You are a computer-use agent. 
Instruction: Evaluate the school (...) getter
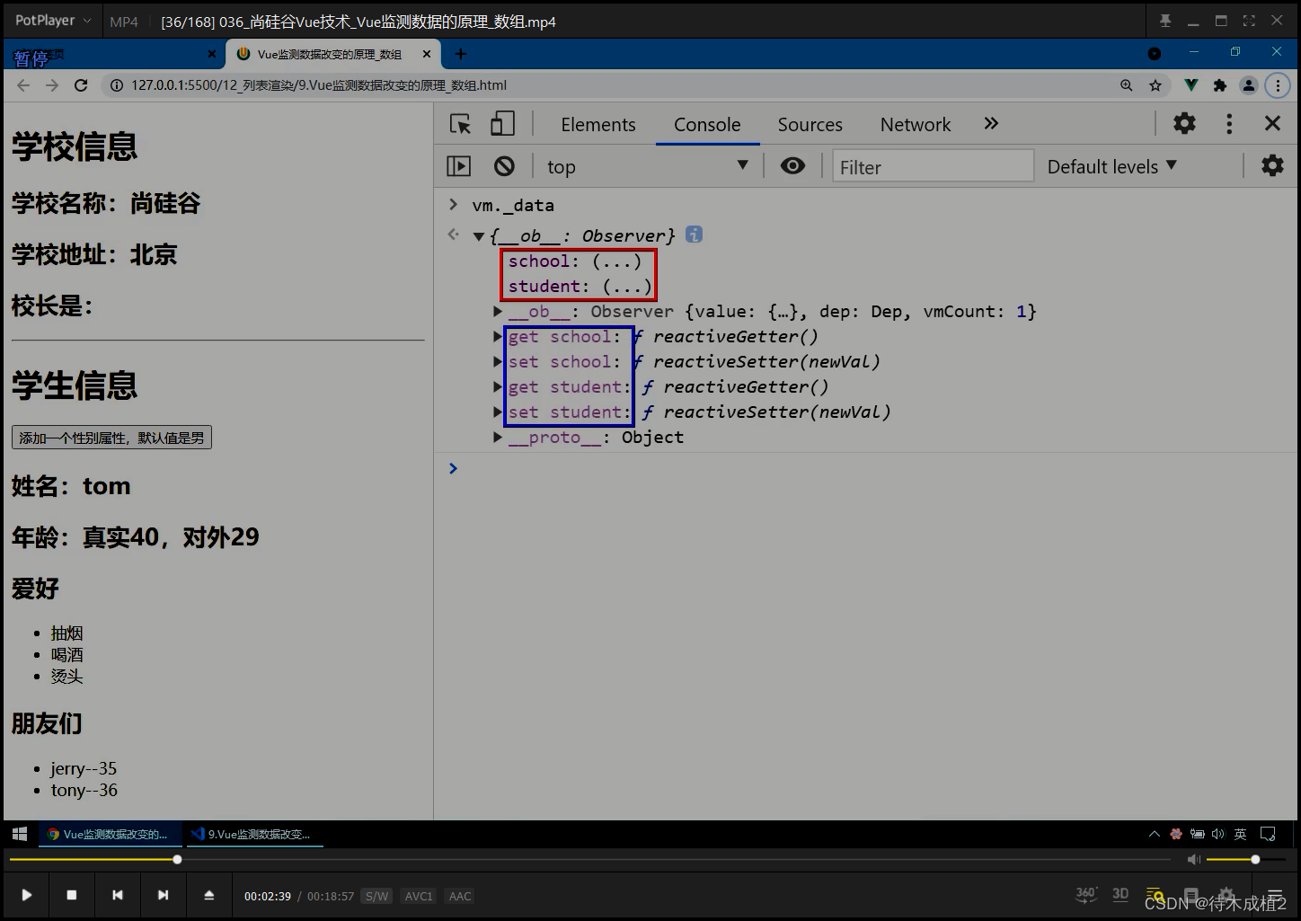point(616,261)
